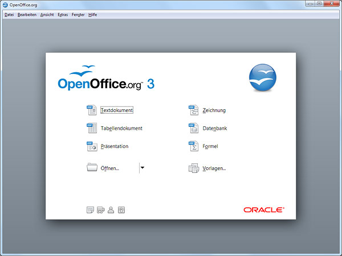Open the Bearbeiten menu
Viewport: 342px width, 256px height.
pyautogui.click(x=27, y=15)
